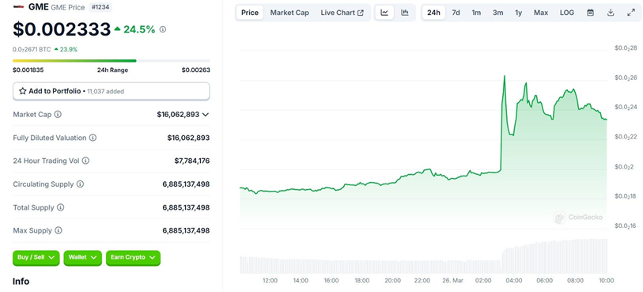Screen dimensions: 643x292
Task: Click Fully Diluted Valuation info icon
Action: [x=93, y=138]
